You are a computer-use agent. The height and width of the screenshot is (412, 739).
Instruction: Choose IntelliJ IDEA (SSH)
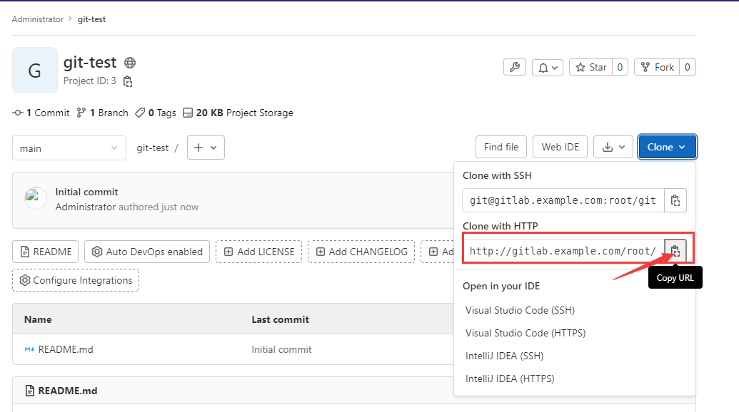click(x=504, y=356)
